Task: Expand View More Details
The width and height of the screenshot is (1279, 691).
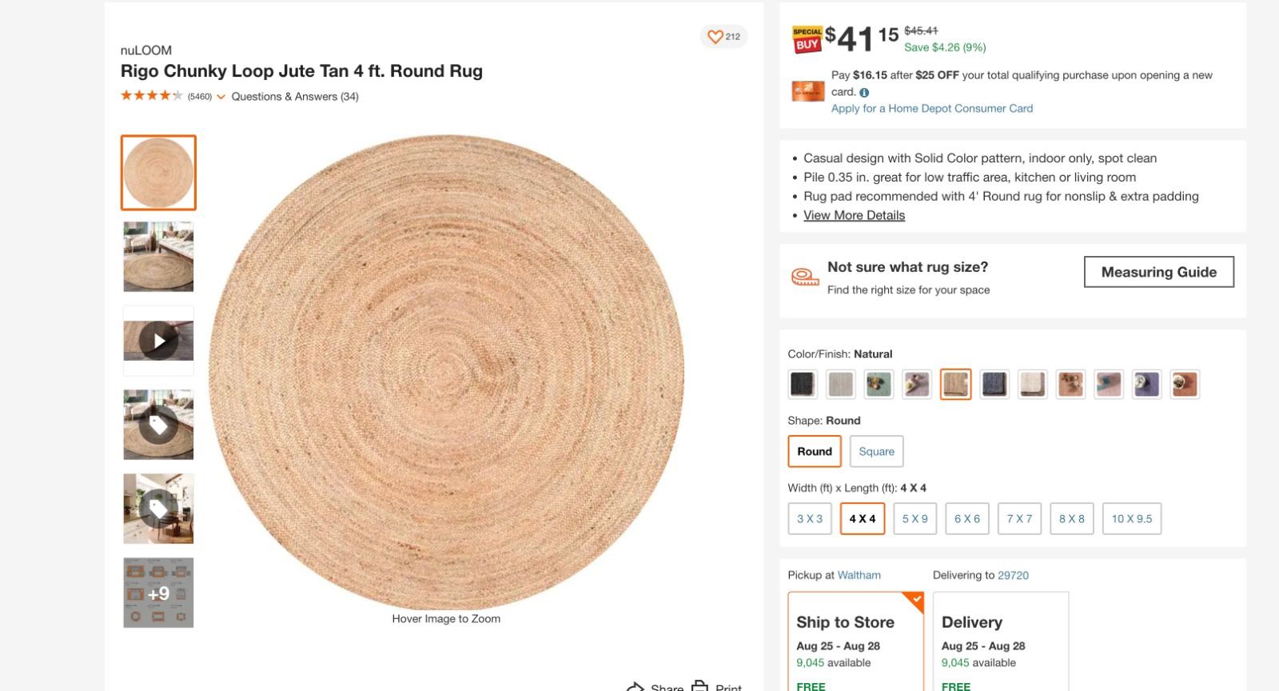Action: [853, 215]
